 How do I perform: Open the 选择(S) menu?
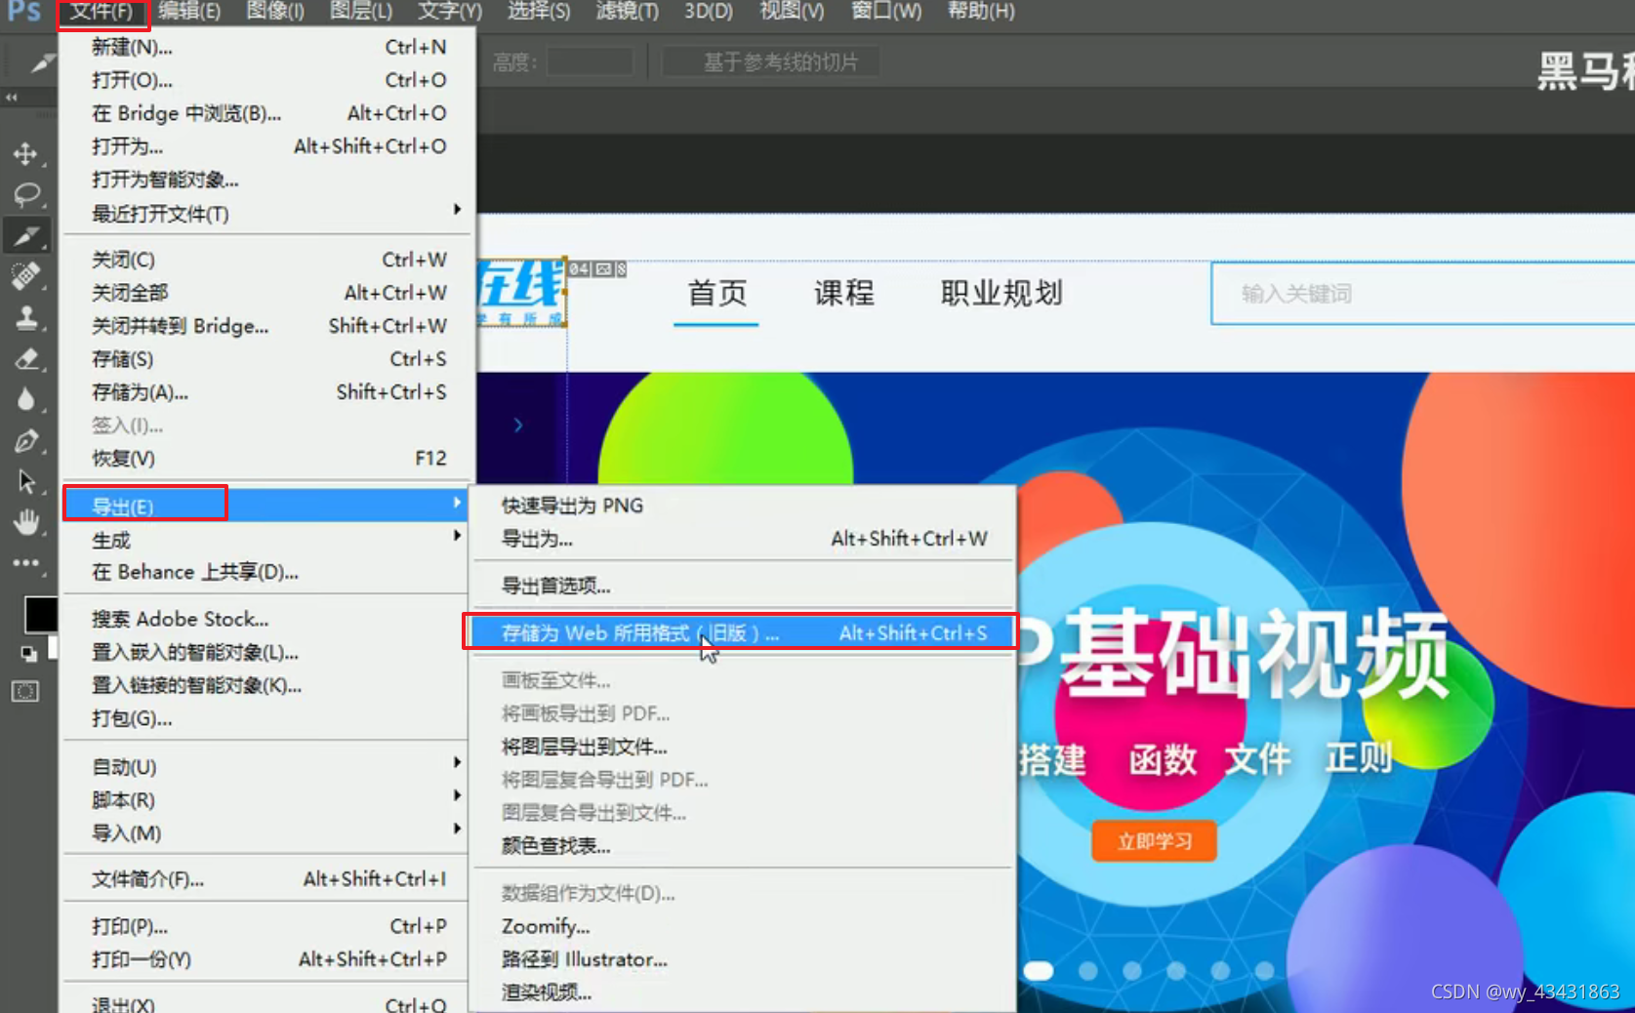(539, 12)
